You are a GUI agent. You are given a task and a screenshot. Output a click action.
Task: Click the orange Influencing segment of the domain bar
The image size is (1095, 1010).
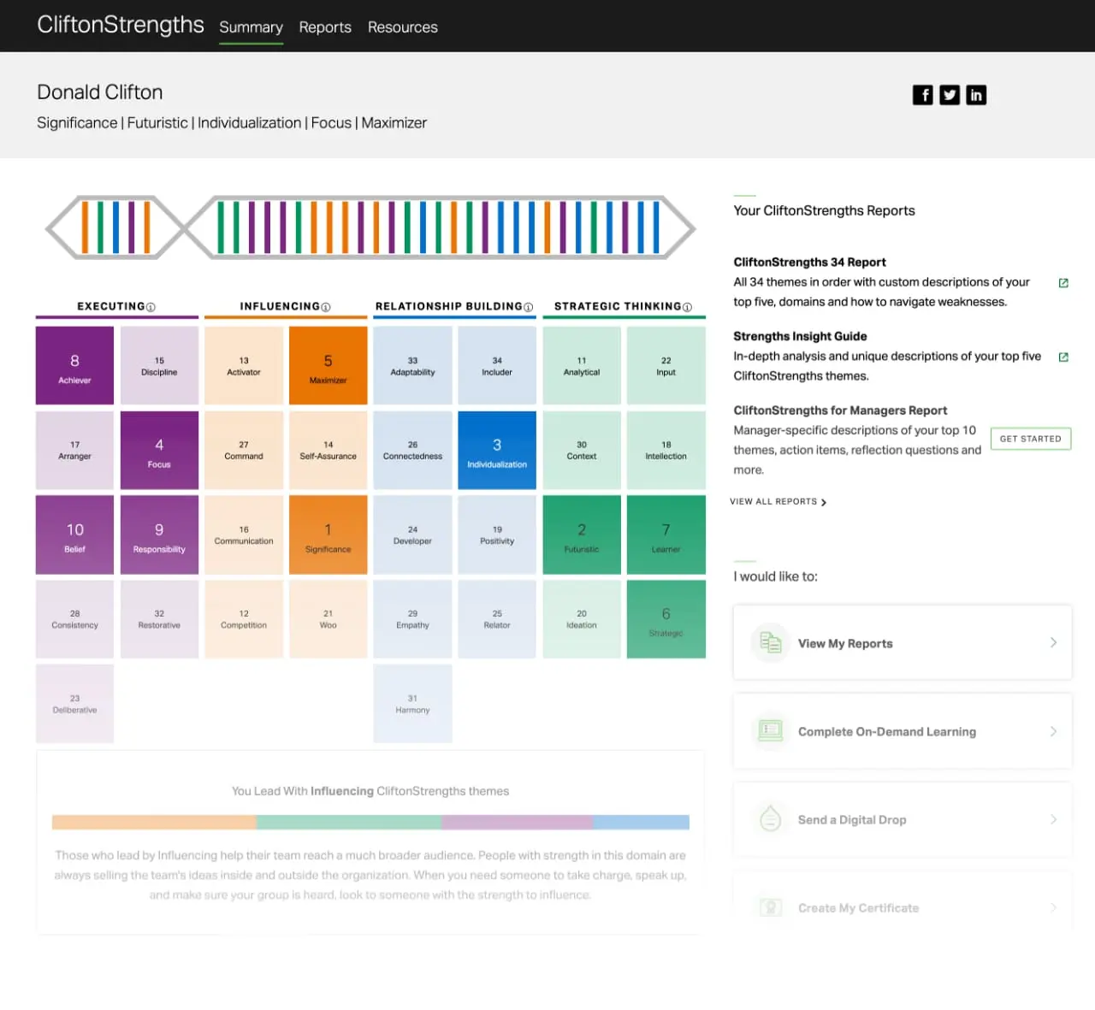click(154, 821)
